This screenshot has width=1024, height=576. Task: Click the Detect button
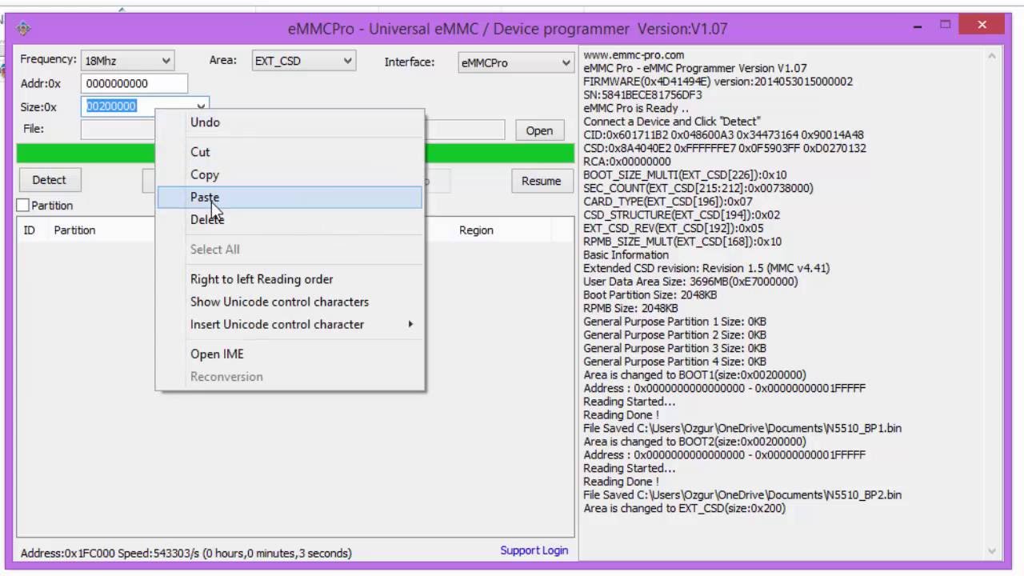49,180
